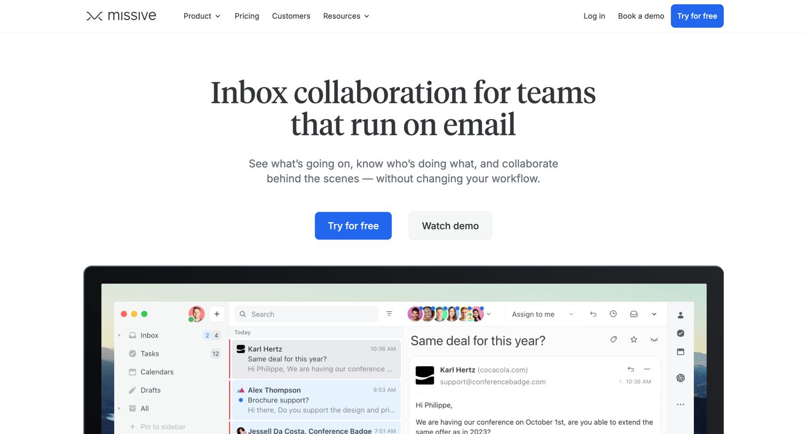Open the tasks checkmark icon on right rail
The height and width of the screenshot is (434, 807).
681,333
